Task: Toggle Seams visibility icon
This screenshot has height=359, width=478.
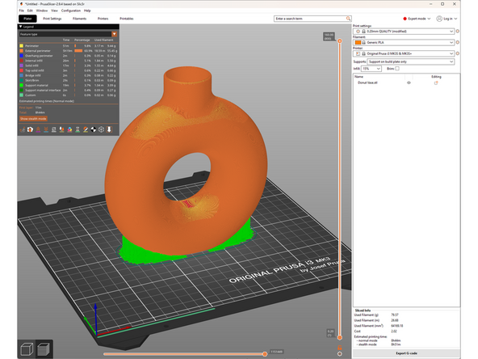Action: coord(54,129)
